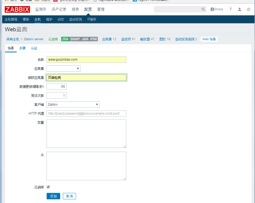Toggle the 已启用 checkbox
Image resolution: width=255 pixels, height=203 pixels.
point(48,187)
